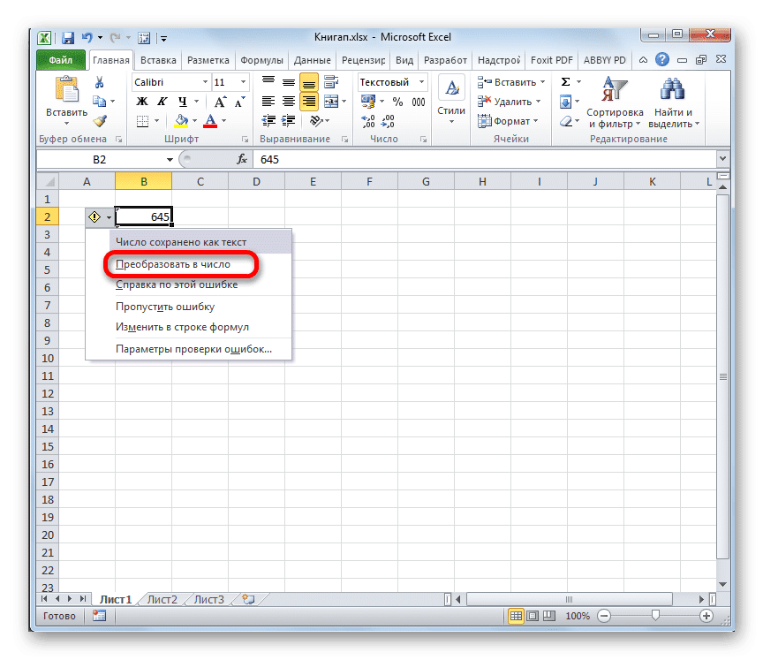Open Найти и выделить binoculars menu
Screen dimensions: 763x660
pyautogui.click(x=674, y=102)
